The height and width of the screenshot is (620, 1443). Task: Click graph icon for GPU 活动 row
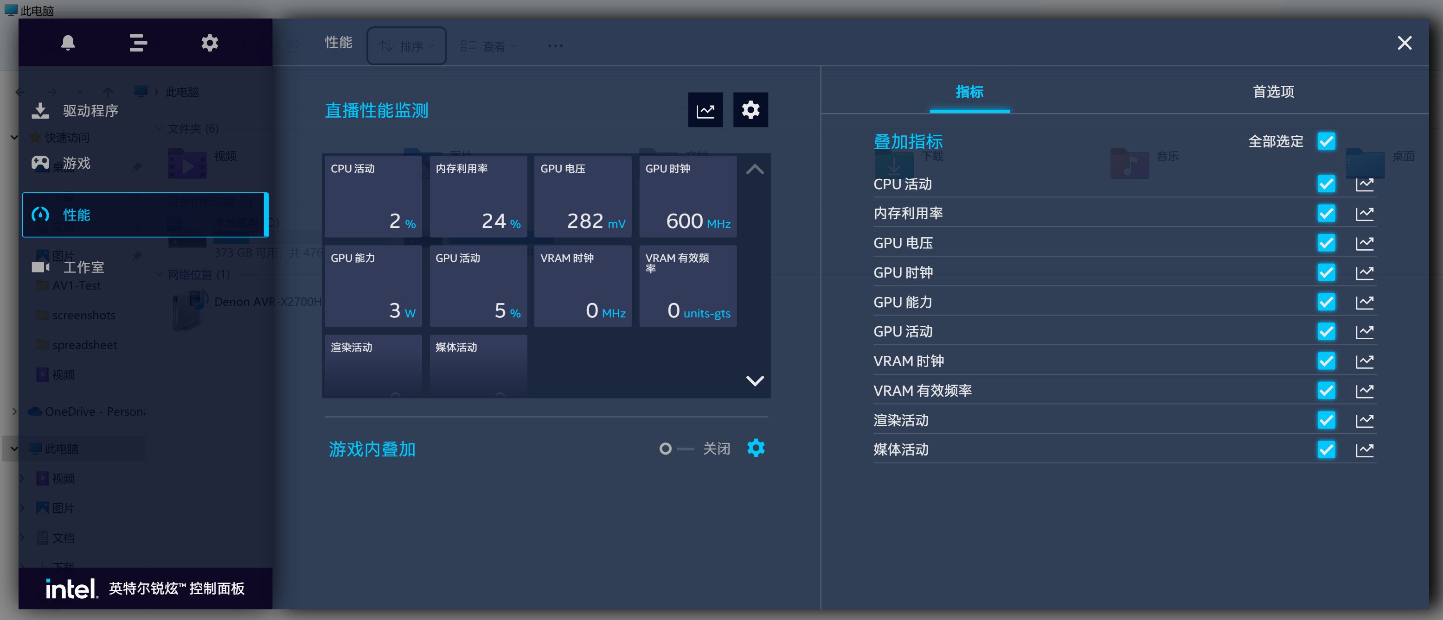pos(1365,332)
